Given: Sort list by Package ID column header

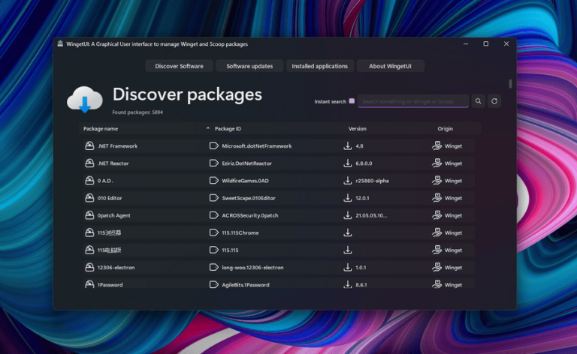Looking at the screenshot, I should coord(228,129).
